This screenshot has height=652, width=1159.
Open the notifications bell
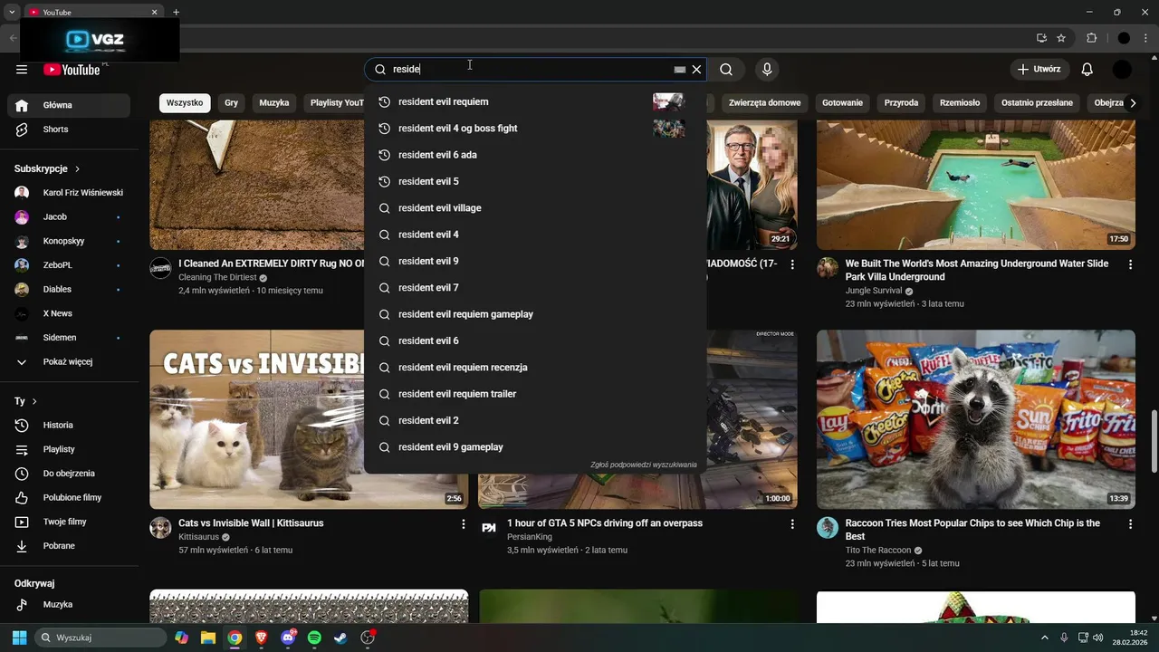click(1087, 70)
